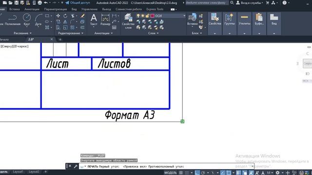Select the Arc (Дуга) tool

coord(38,20)
